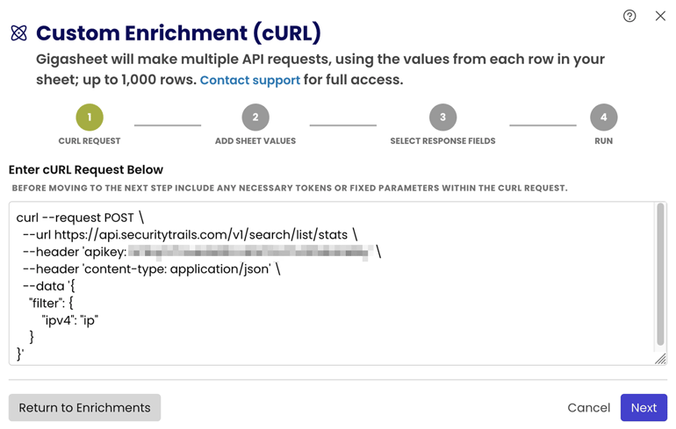Click the '"ipv4": "ip"' line
Image resolution: width=676 pixels, height=429 pixels.
tap(70, 320)
